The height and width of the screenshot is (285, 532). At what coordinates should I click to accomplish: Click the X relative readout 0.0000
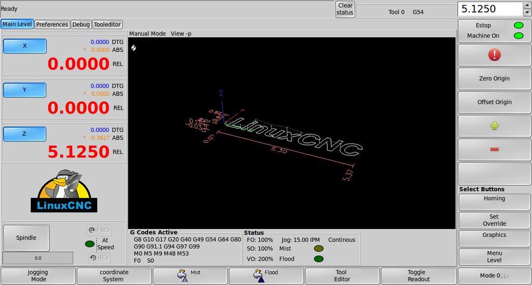click(78, 64)
